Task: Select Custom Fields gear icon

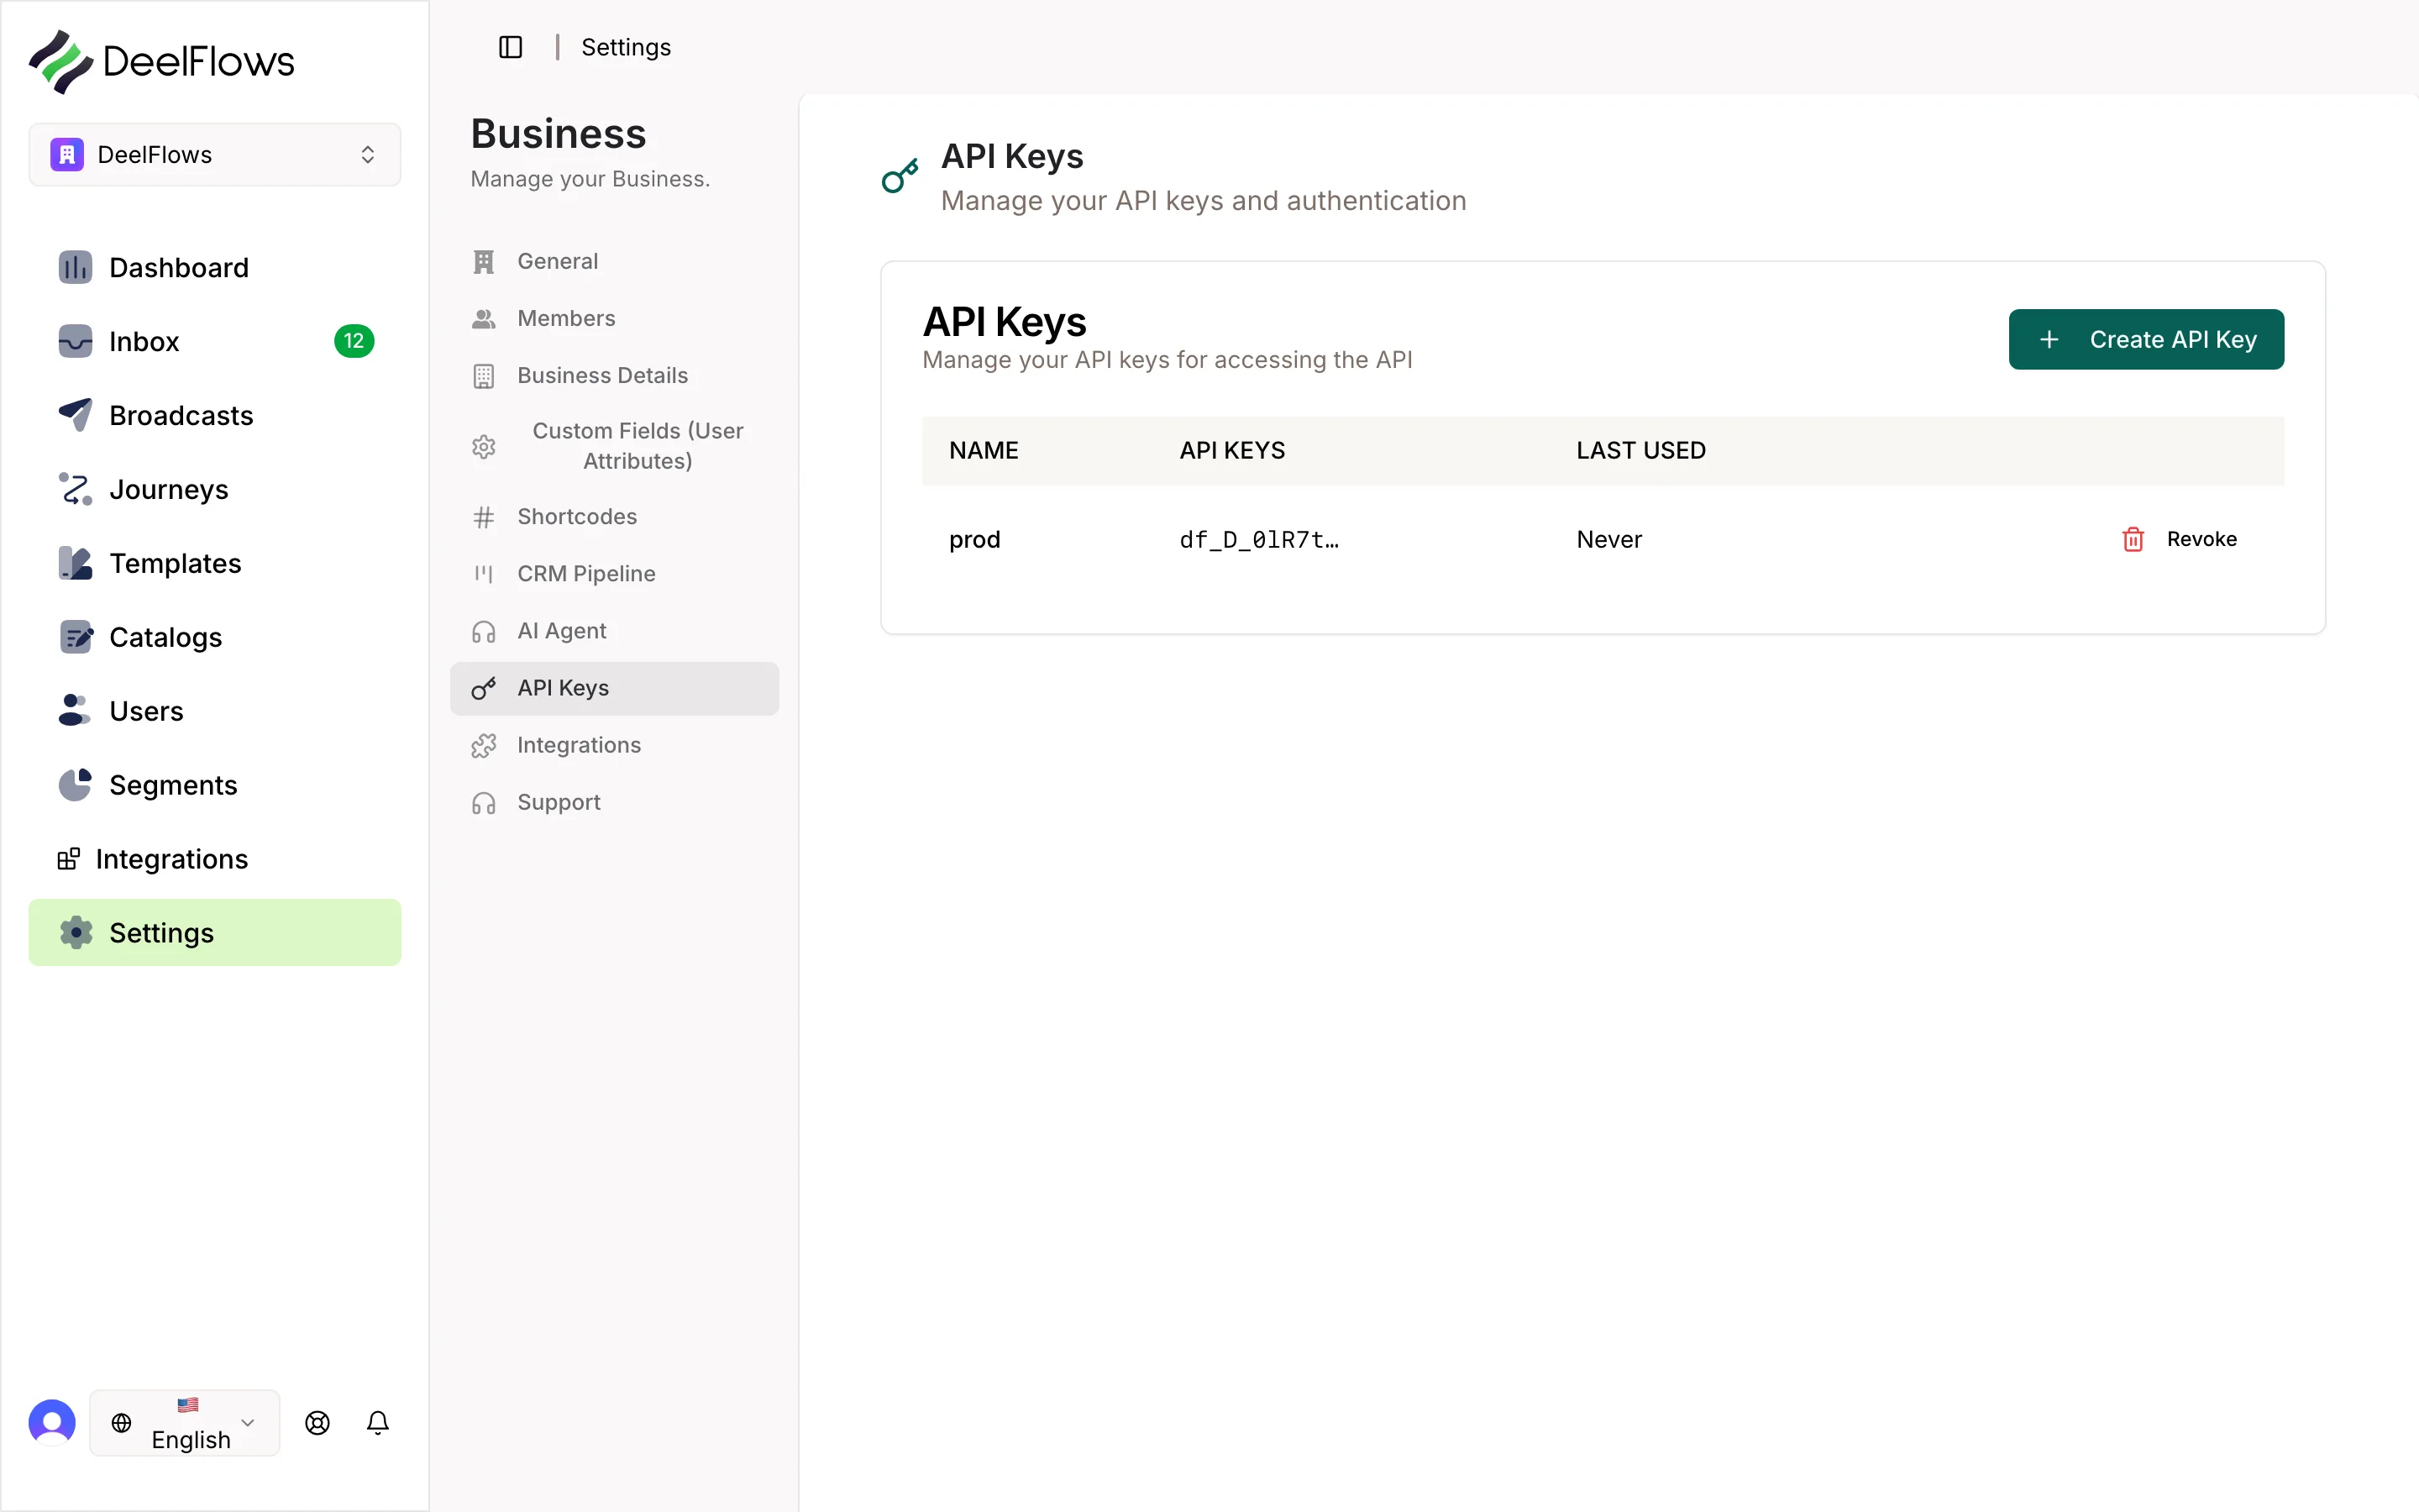Action: pyautogui.click(x=484, y=446)
